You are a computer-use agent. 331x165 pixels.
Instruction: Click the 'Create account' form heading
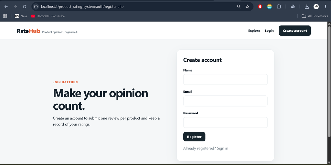pyautogui.click(x=202, y=60)
